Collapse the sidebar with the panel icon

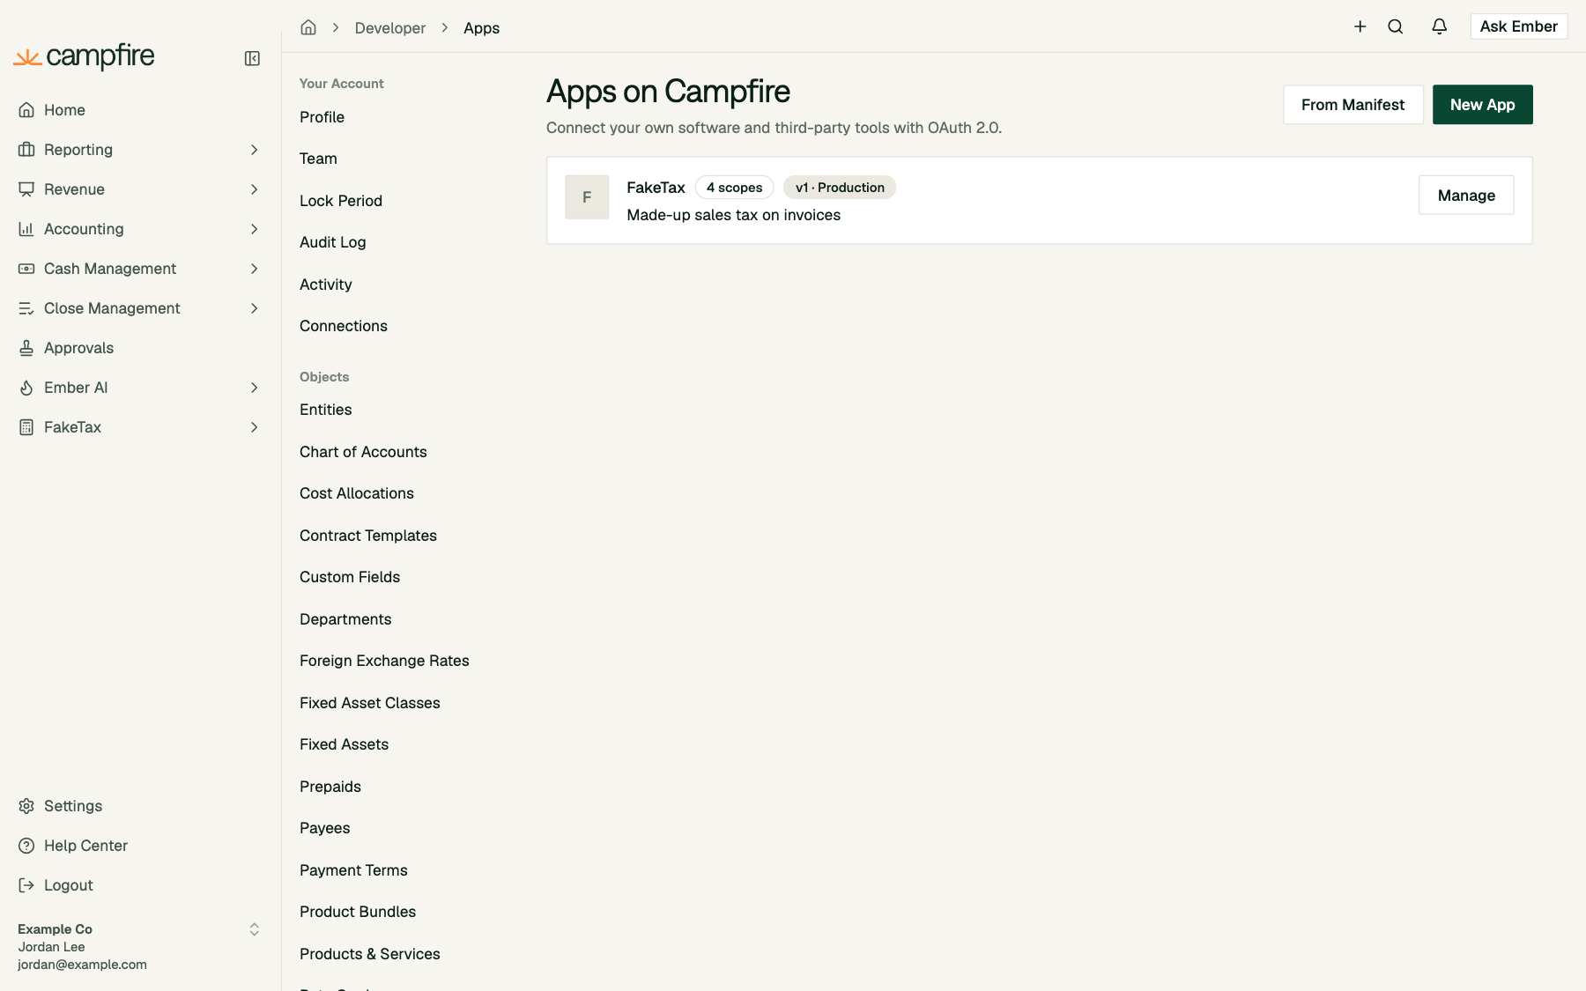(x=252, y=58)
